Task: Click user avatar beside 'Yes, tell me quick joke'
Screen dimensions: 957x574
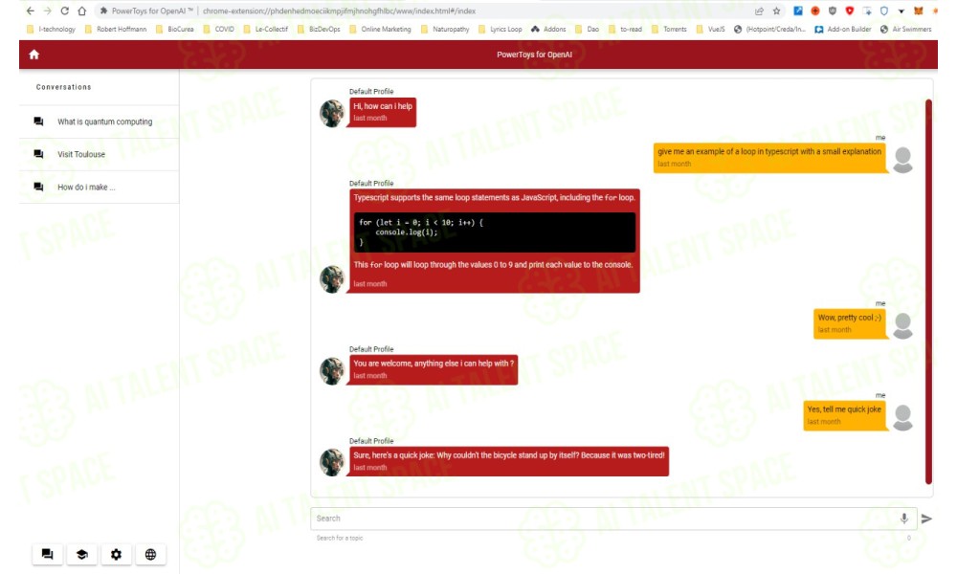Action: click(902, 417)
